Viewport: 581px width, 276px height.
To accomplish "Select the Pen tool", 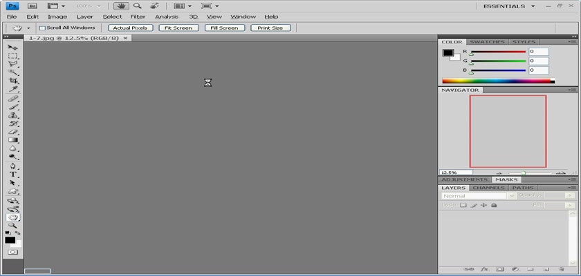I will [x=13, y=166].
